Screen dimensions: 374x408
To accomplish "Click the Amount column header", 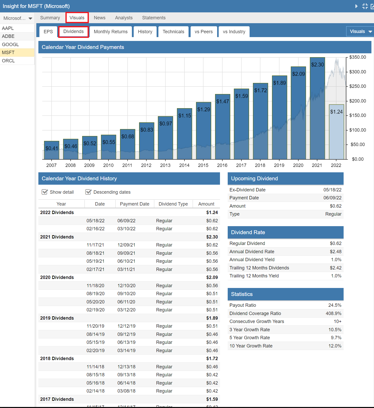I will click(x=206, y=204).
